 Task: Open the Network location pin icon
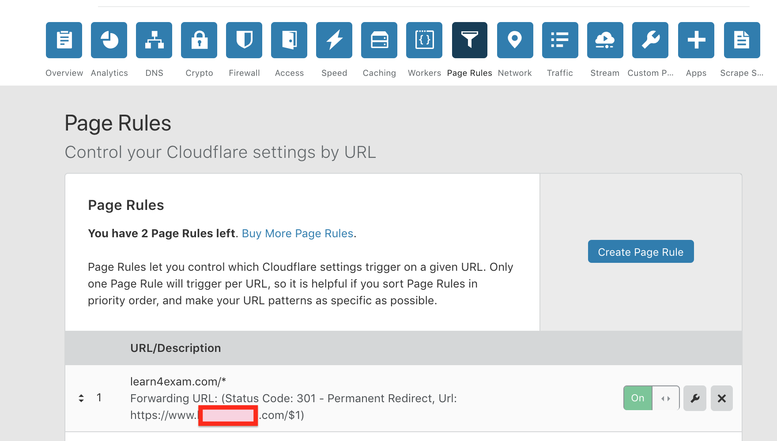click(x=515, y=40)
